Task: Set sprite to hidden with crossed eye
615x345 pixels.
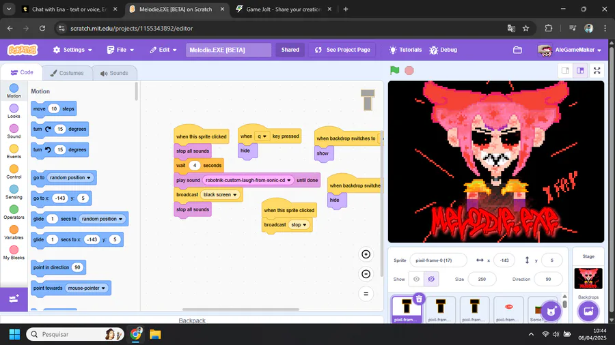Action: point(431,279)
